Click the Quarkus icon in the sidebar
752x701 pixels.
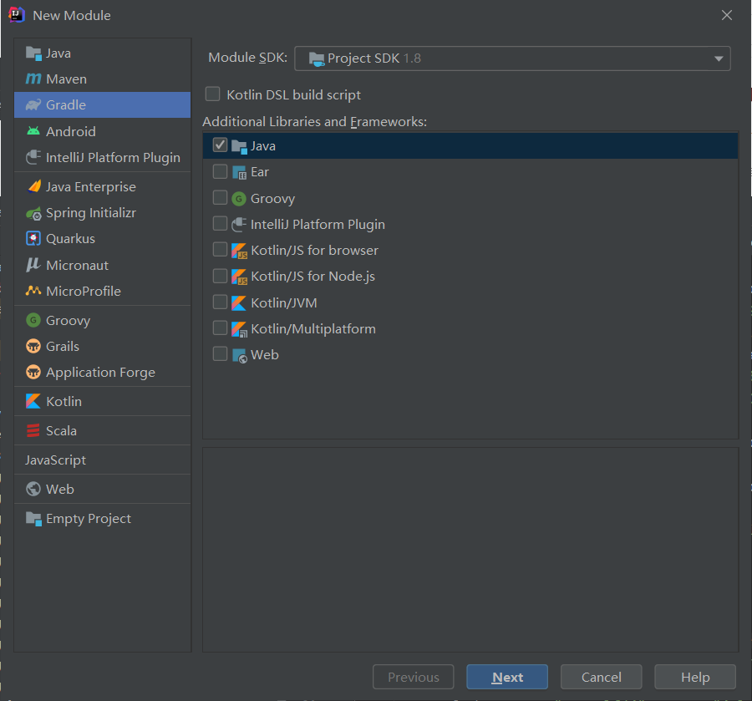[x=33, y=238]
